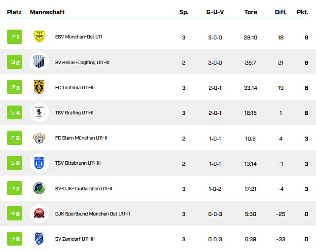This screenshot has height=251, width=316.
Task: Click the FC Stern München crest
Action: (x=39, y=138)
